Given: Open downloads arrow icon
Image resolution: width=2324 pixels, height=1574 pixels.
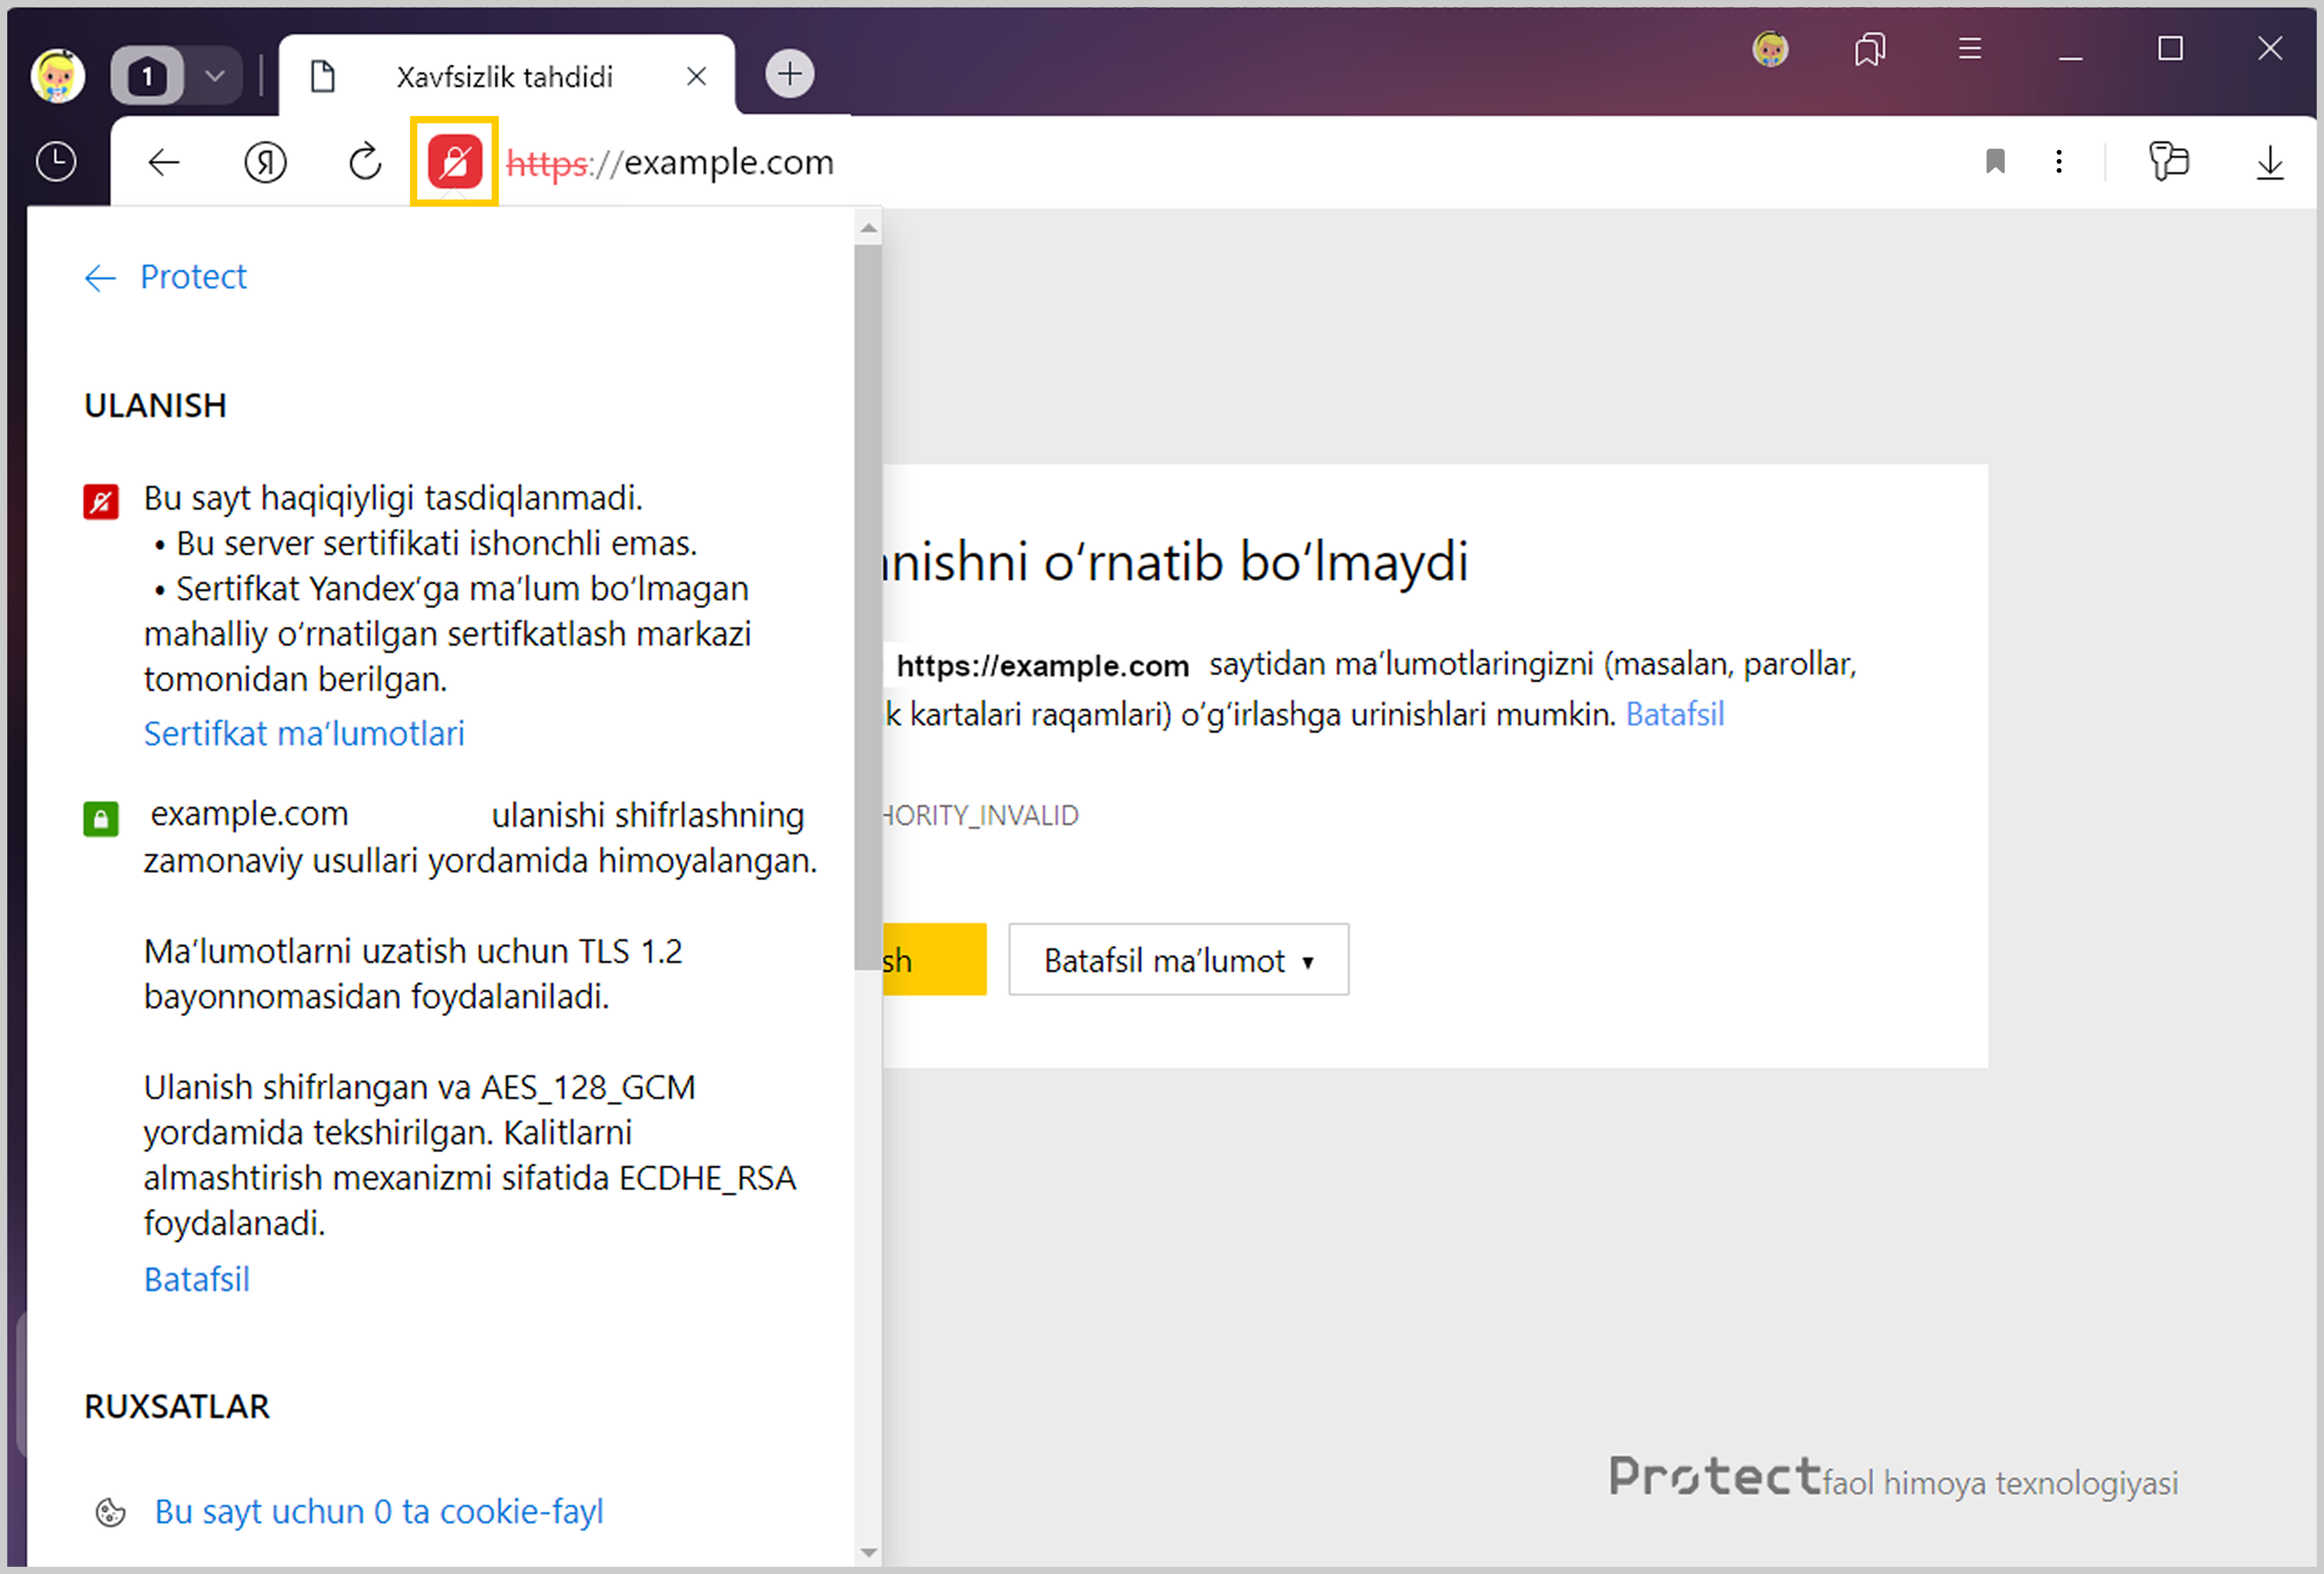Looking at the screenshot, I should click(2270, 162).
